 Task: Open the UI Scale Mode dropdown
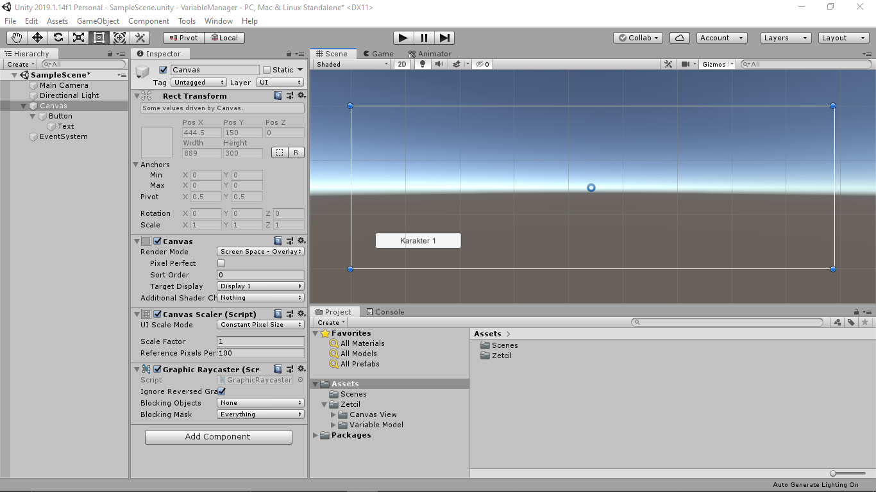(260, 325)
